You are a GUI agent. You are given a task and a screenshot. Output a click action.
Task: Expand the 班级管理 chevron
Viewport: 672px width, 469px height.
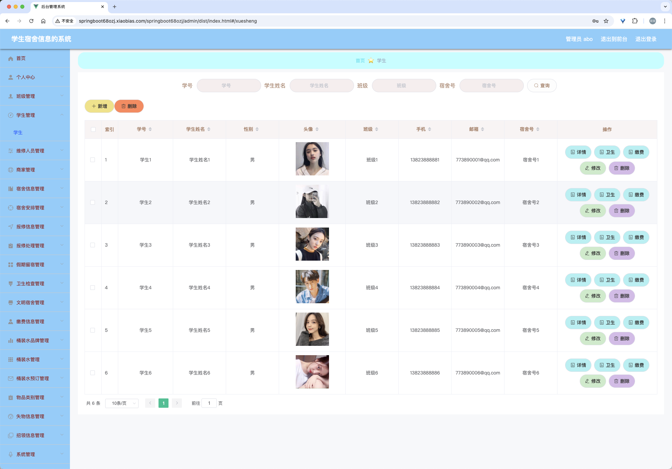point(62,96)
